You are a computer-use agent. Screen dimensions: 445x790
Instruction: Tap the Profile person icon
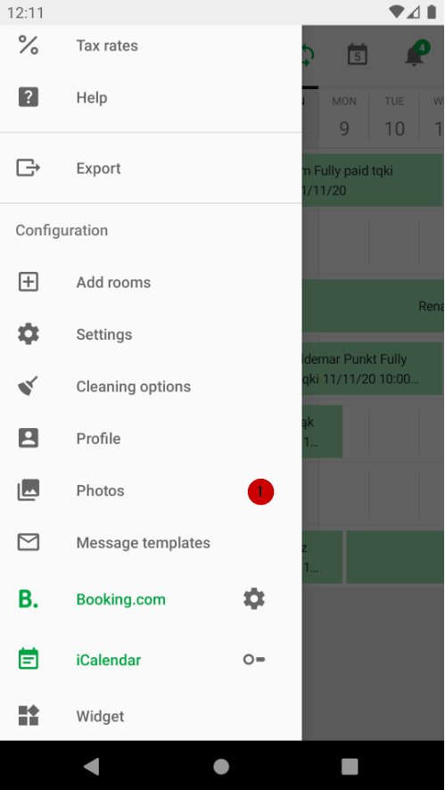point(29,439)
